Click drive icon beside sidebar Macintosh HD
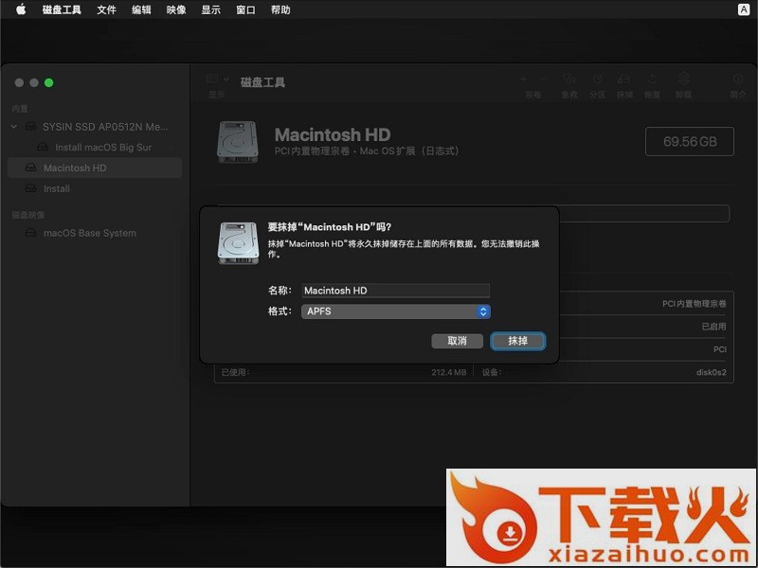Viewport: 758px width, 568px height. (x=30, y=168)
